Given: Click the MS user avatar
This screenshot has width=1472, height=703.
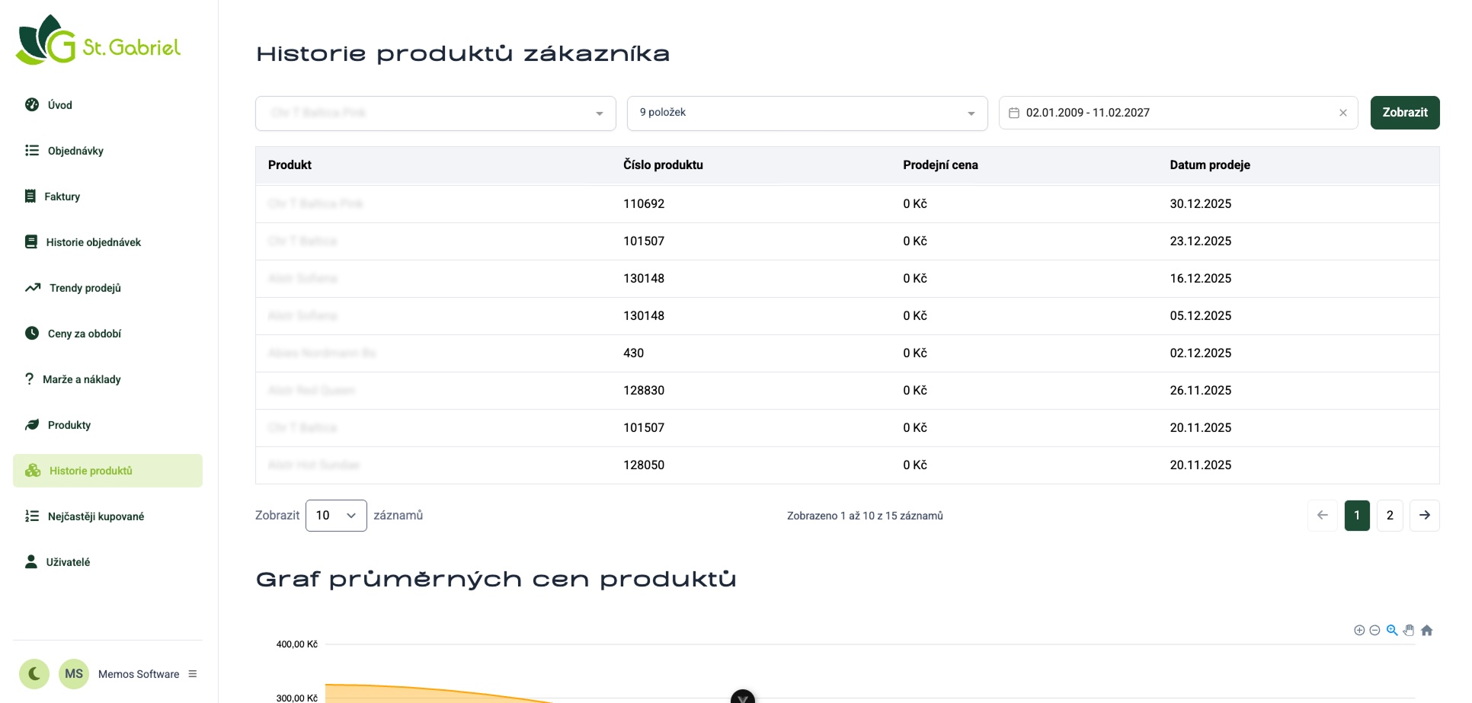Looking at the screenshot, I should pos(74,674).
